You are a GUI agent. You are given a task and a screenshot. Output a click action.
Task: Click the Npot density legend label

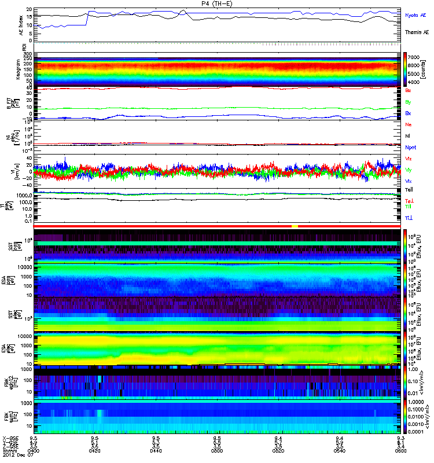click(411, 148)
